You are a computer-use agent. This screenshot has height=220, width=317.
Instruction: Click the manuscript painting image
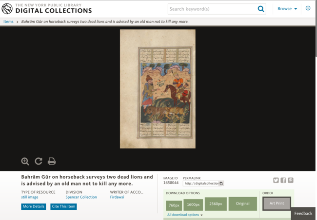(x=158, y=89)
